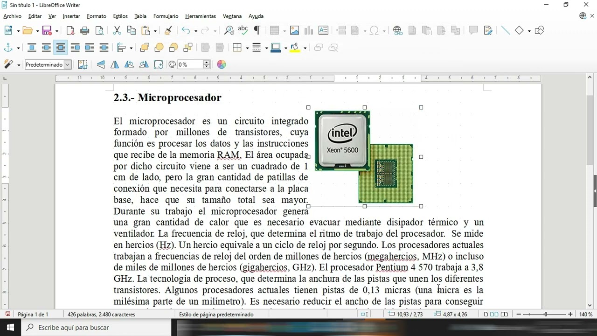Insert text box icon
This screenshot has height=336, width=597.
[323, 30]
